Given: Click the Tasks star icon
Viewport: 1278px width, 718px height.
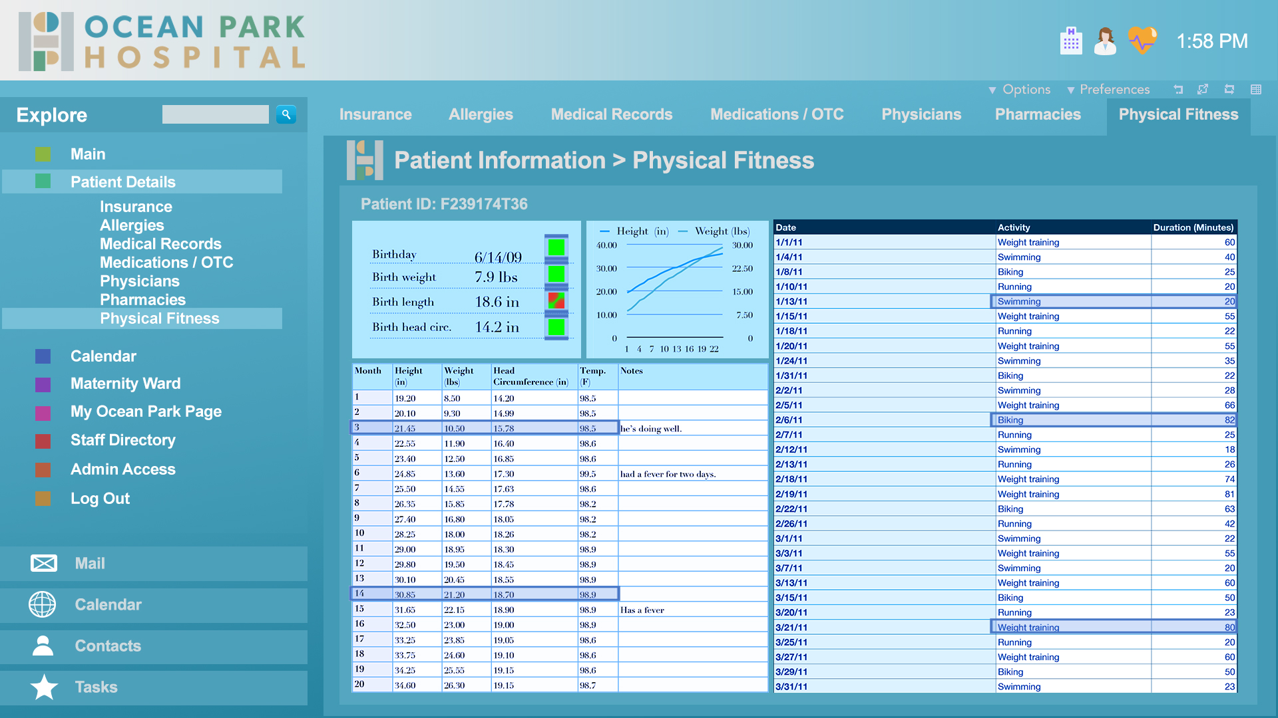Looking at the screenshot, I should [x=44, y=687].
